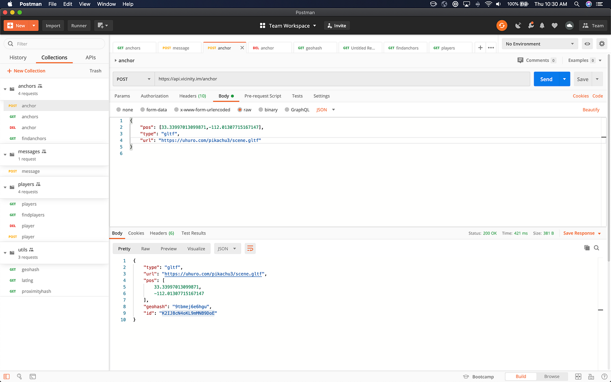Create a New Collection
The width and height of the screenshot is (611, 382).
tap(26, 71)
